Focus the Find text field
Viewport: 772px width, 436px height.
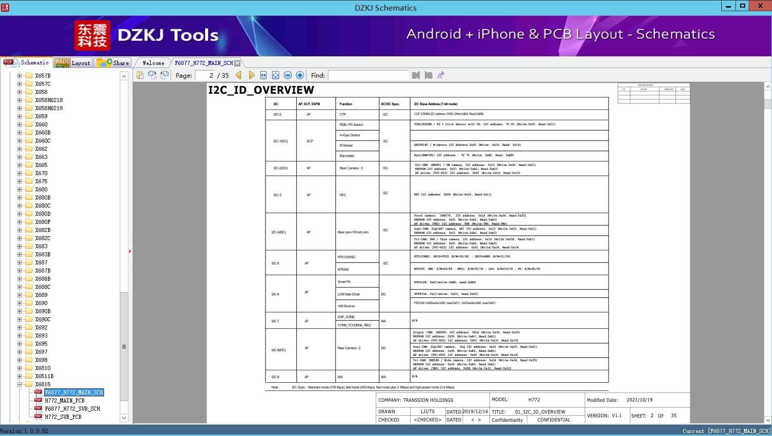(x=368, y=75)
